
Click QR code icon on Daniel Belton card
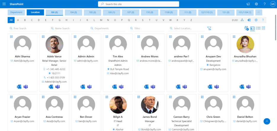[x=234, y=97]
